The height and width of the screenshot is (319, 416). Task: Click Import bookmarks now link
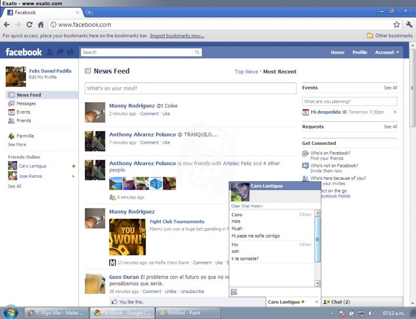click(177, 36)
